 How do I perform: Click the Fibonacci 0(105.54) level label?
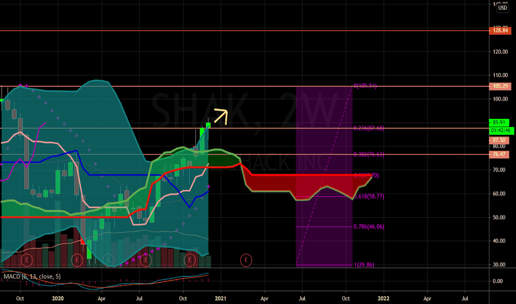point(365,86)
